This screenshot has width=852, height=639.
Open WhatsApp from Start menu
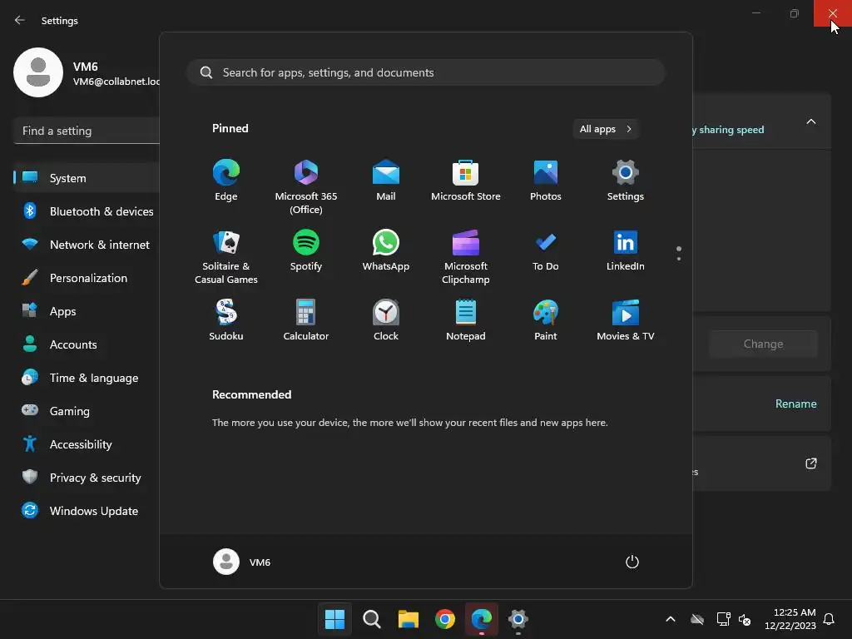[x=386, y=250]
